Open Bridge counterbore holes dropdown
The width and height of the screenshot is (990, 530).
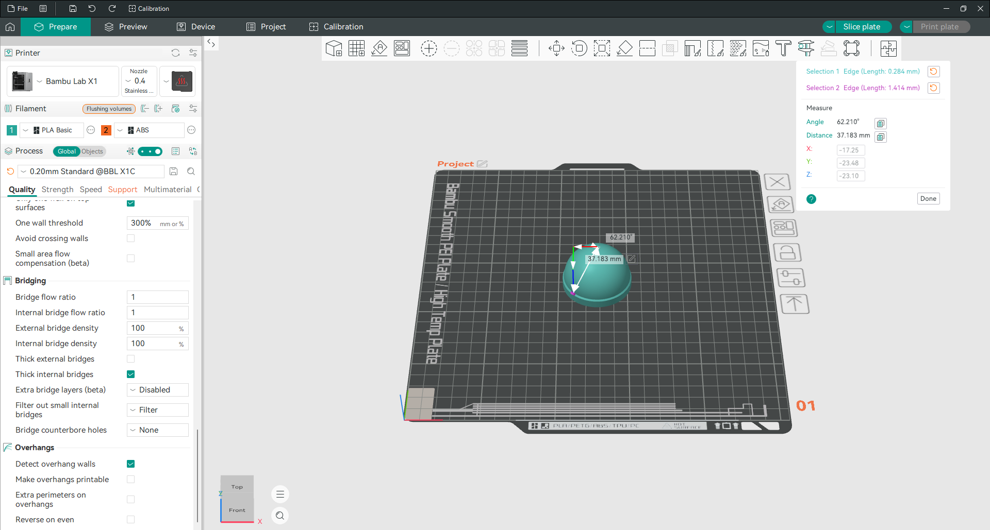(158, 430)
